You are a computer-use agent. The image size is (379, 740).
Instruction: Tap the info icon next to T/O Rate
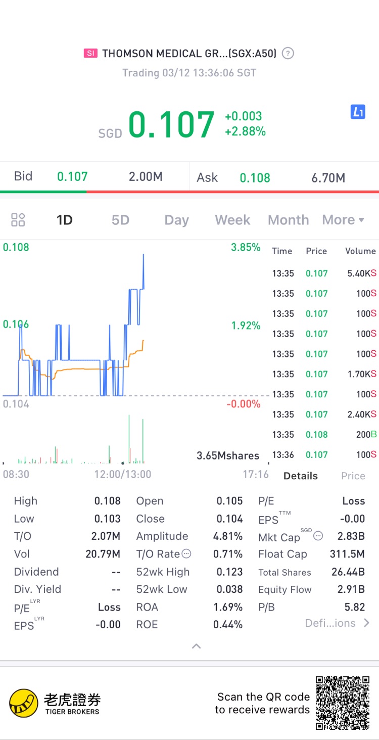[186, 553]
